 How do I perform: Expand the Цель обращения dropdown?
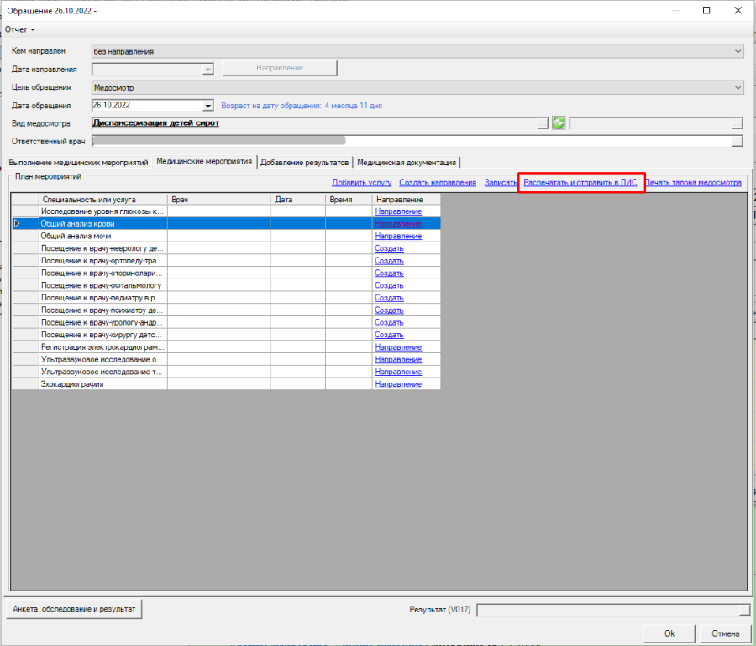pos(738,87)
